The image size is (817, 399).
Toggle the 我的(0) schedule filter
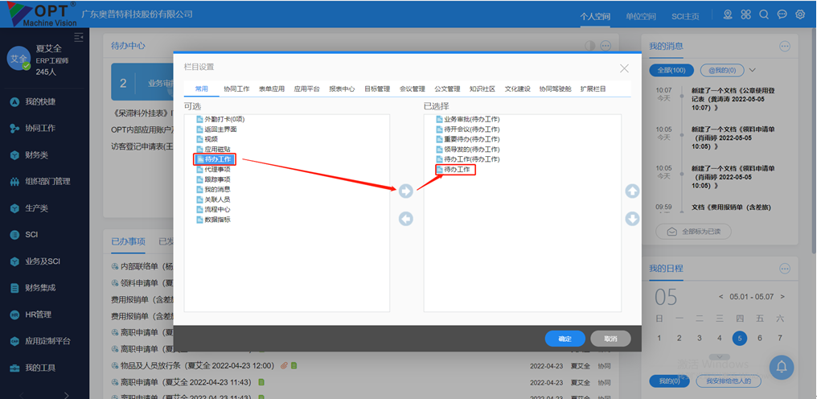[668, 380]
